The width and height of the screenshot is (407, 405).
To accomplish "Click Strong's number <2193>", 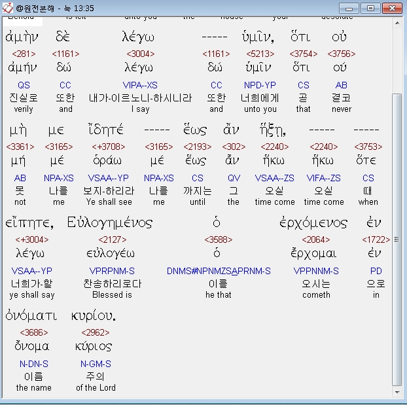I will [x=198, y=147].
